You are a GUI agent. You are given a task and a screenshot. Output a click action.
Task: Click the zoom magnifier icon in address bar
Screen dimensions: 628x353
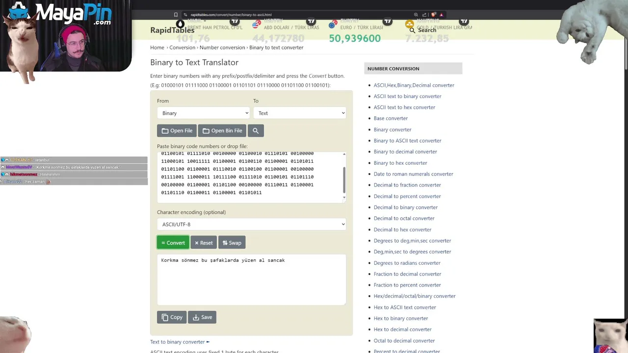click(x=416, y=15)
